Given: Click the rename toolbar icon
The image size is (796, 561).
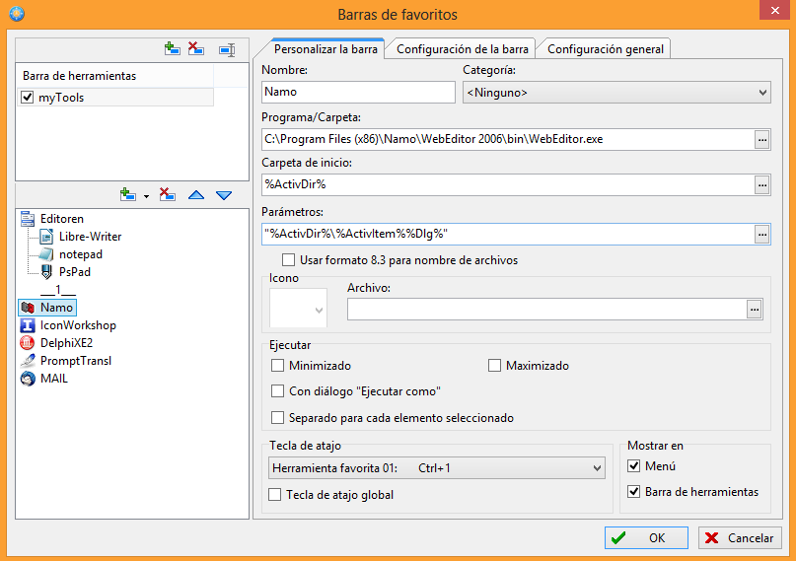Looking at the screenshot, I should pyautogui.click(x=227, y=49).
